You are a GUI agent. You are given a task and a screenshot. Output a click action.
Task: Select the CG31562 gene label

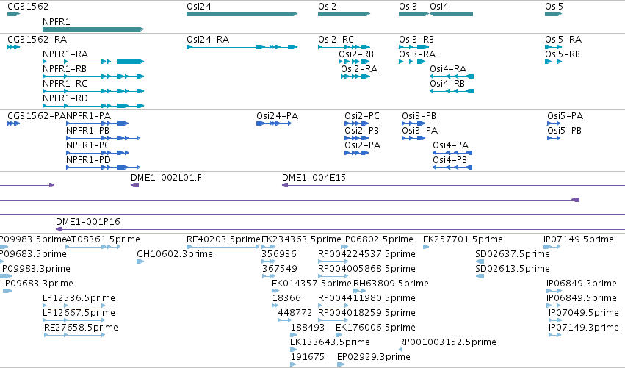(28, 7)
